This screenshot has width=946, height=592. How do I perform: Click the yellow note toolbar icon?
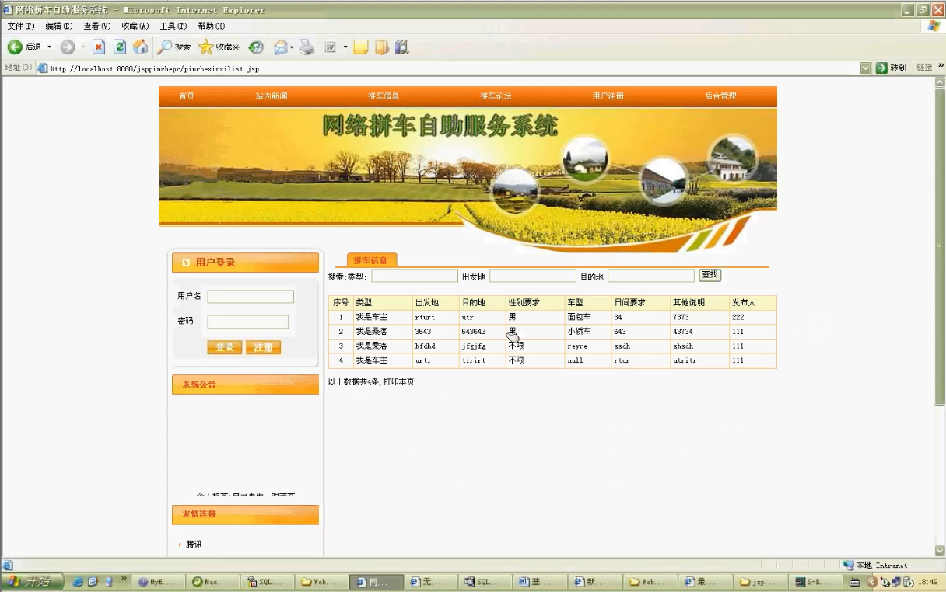[x=360, y=47]
